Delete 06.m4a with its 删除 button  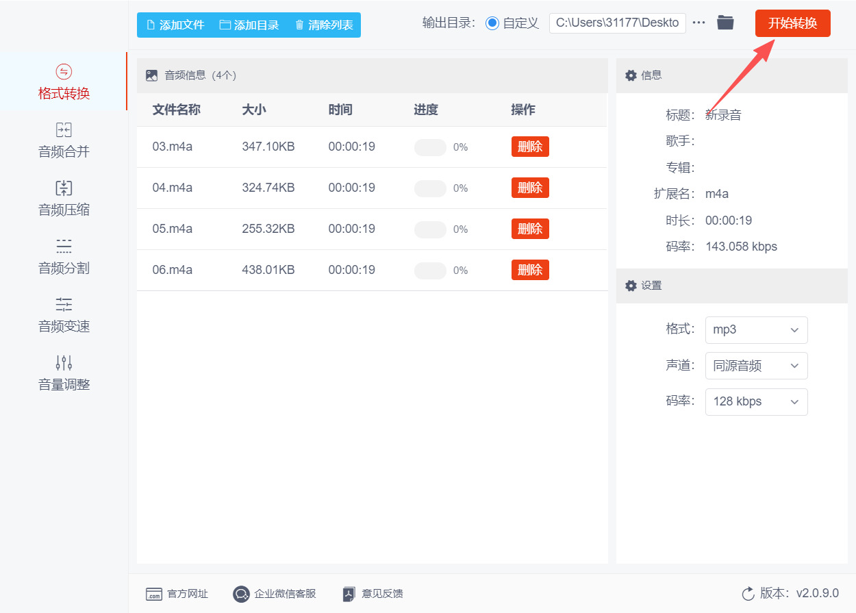click(x=530, y=270)
